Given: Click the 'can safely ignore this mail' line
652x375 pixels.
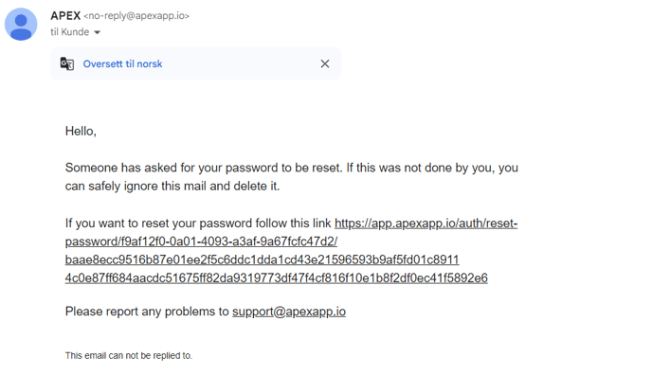Looking at the screenshot, I should point(172,186).
